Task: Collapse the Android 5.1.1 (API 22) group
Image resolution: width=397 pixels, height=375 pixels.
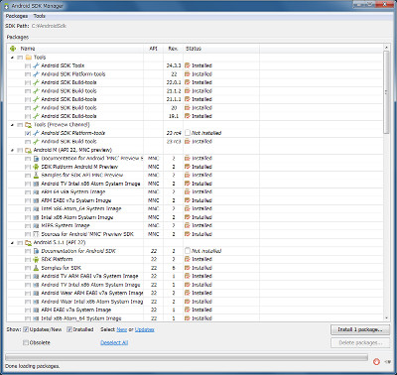Action: click(x=13, y=243)
